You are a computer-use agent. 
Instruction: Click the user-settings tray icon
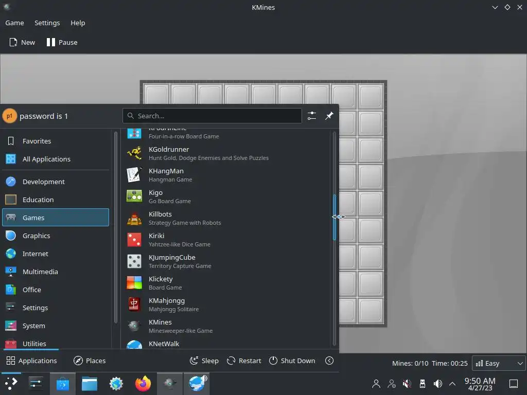392,384
